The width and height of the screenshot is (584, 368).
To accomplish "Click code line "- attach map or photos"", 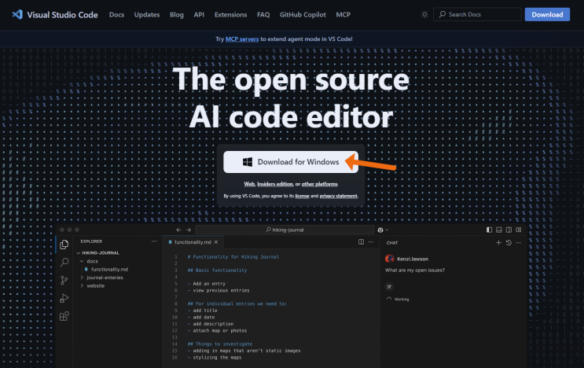I will point(217,330).
